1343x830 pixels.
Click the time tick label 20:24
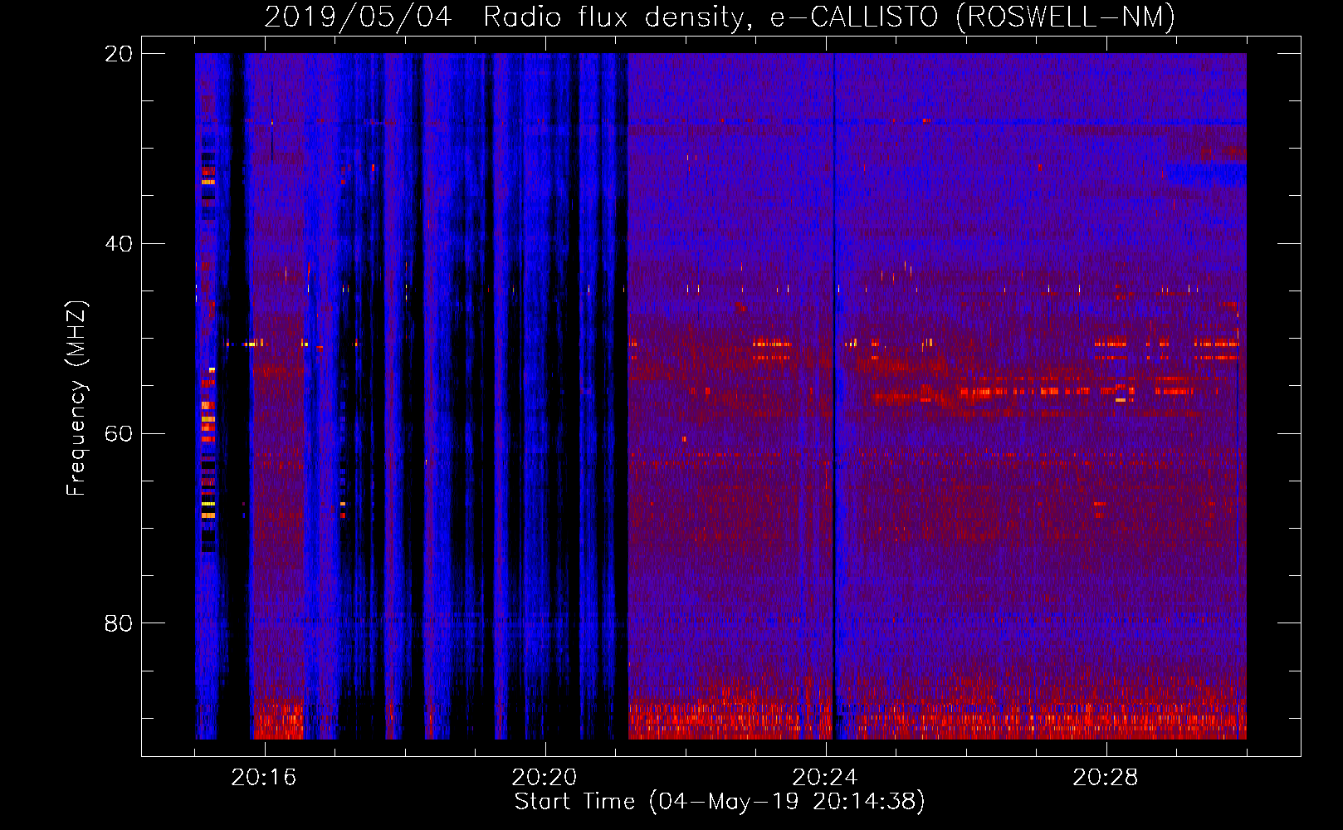point(825,778)
